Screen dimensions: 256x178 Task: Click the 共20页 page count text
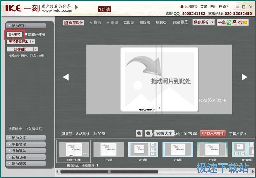[x=99, y=134]
